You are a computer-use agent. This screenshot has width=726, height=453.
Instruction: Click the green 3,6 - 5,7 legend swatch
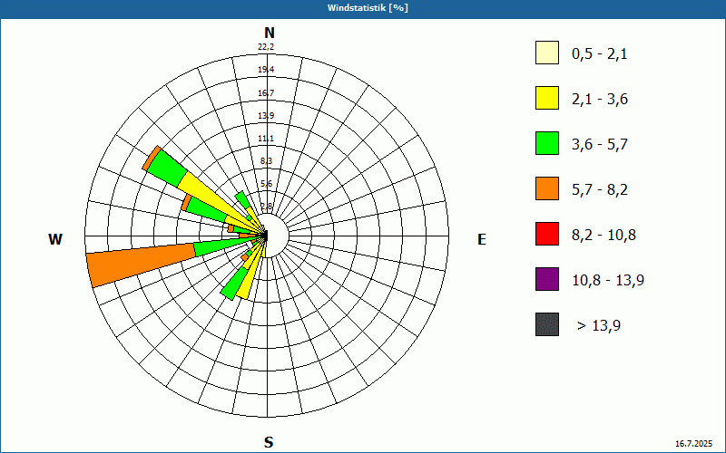pyautogui.click(x=547, y=143)
